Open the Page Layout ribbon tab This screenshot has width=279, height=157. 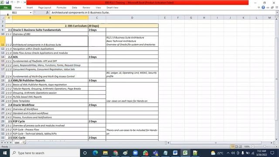pyautogui.click(x=44, y=7)
